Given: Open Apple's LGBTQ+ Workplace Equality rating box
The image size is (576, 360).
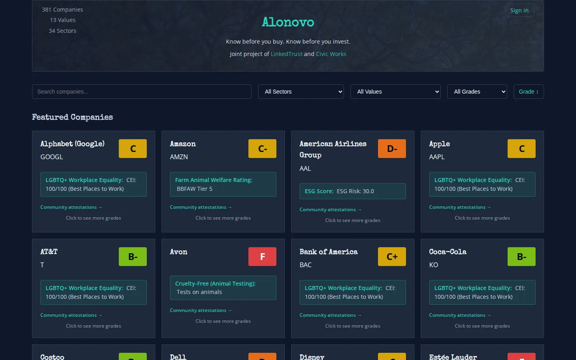Looking at the screenshot, I should (x=482, y=184).
